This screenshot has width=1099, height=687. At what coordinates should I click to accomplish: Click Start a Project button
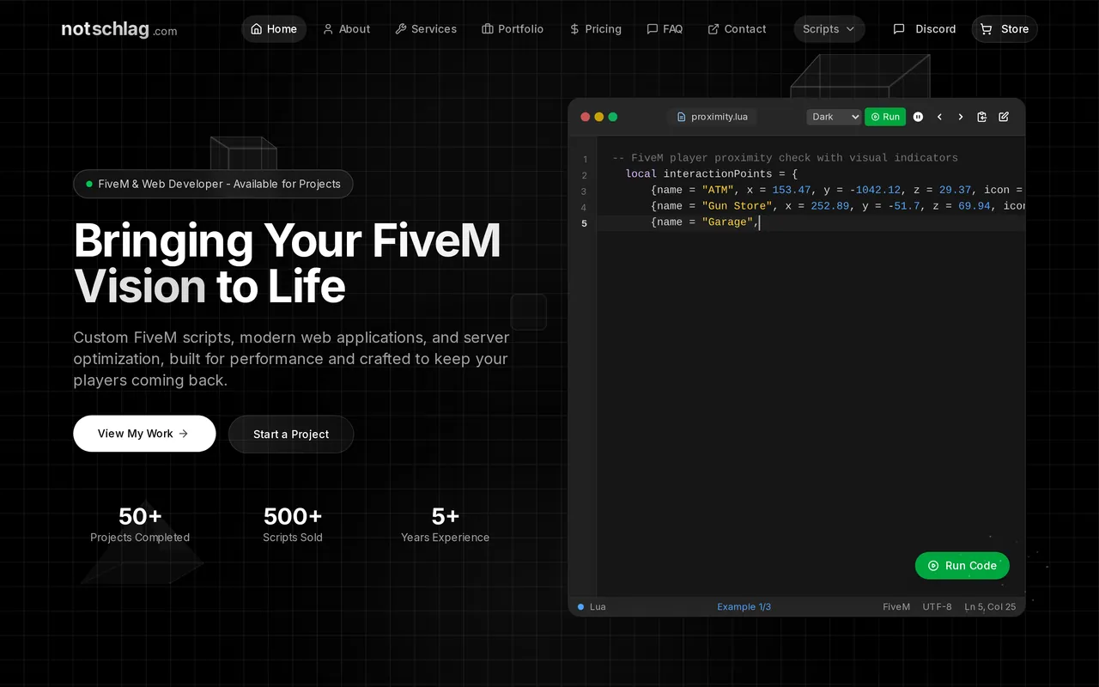point(291,435)
